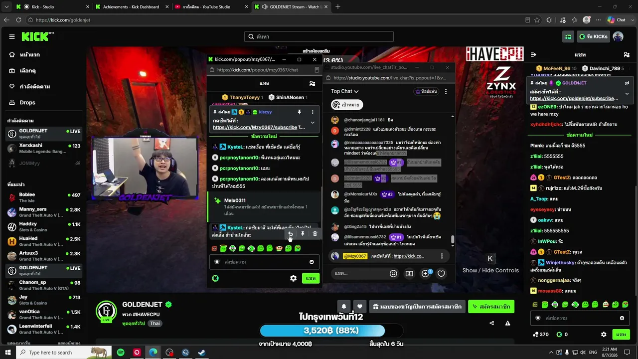Viewport: 638px width, 359px height.
Task: Click the YouTube live chat scrollbar thumb
Action: point(453,240)
